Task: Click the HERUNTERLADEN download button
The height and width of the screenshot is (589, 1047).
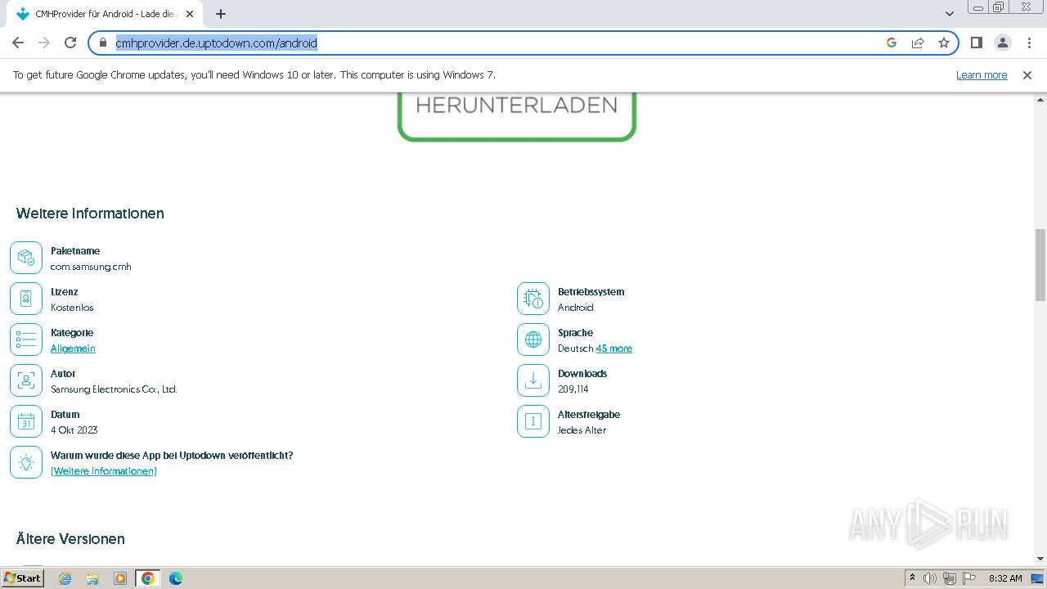Action: point(517,116)
